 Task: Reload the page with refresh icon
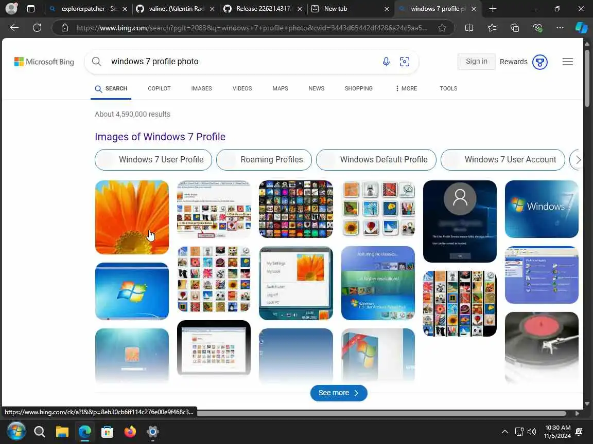tap(37, 28)
